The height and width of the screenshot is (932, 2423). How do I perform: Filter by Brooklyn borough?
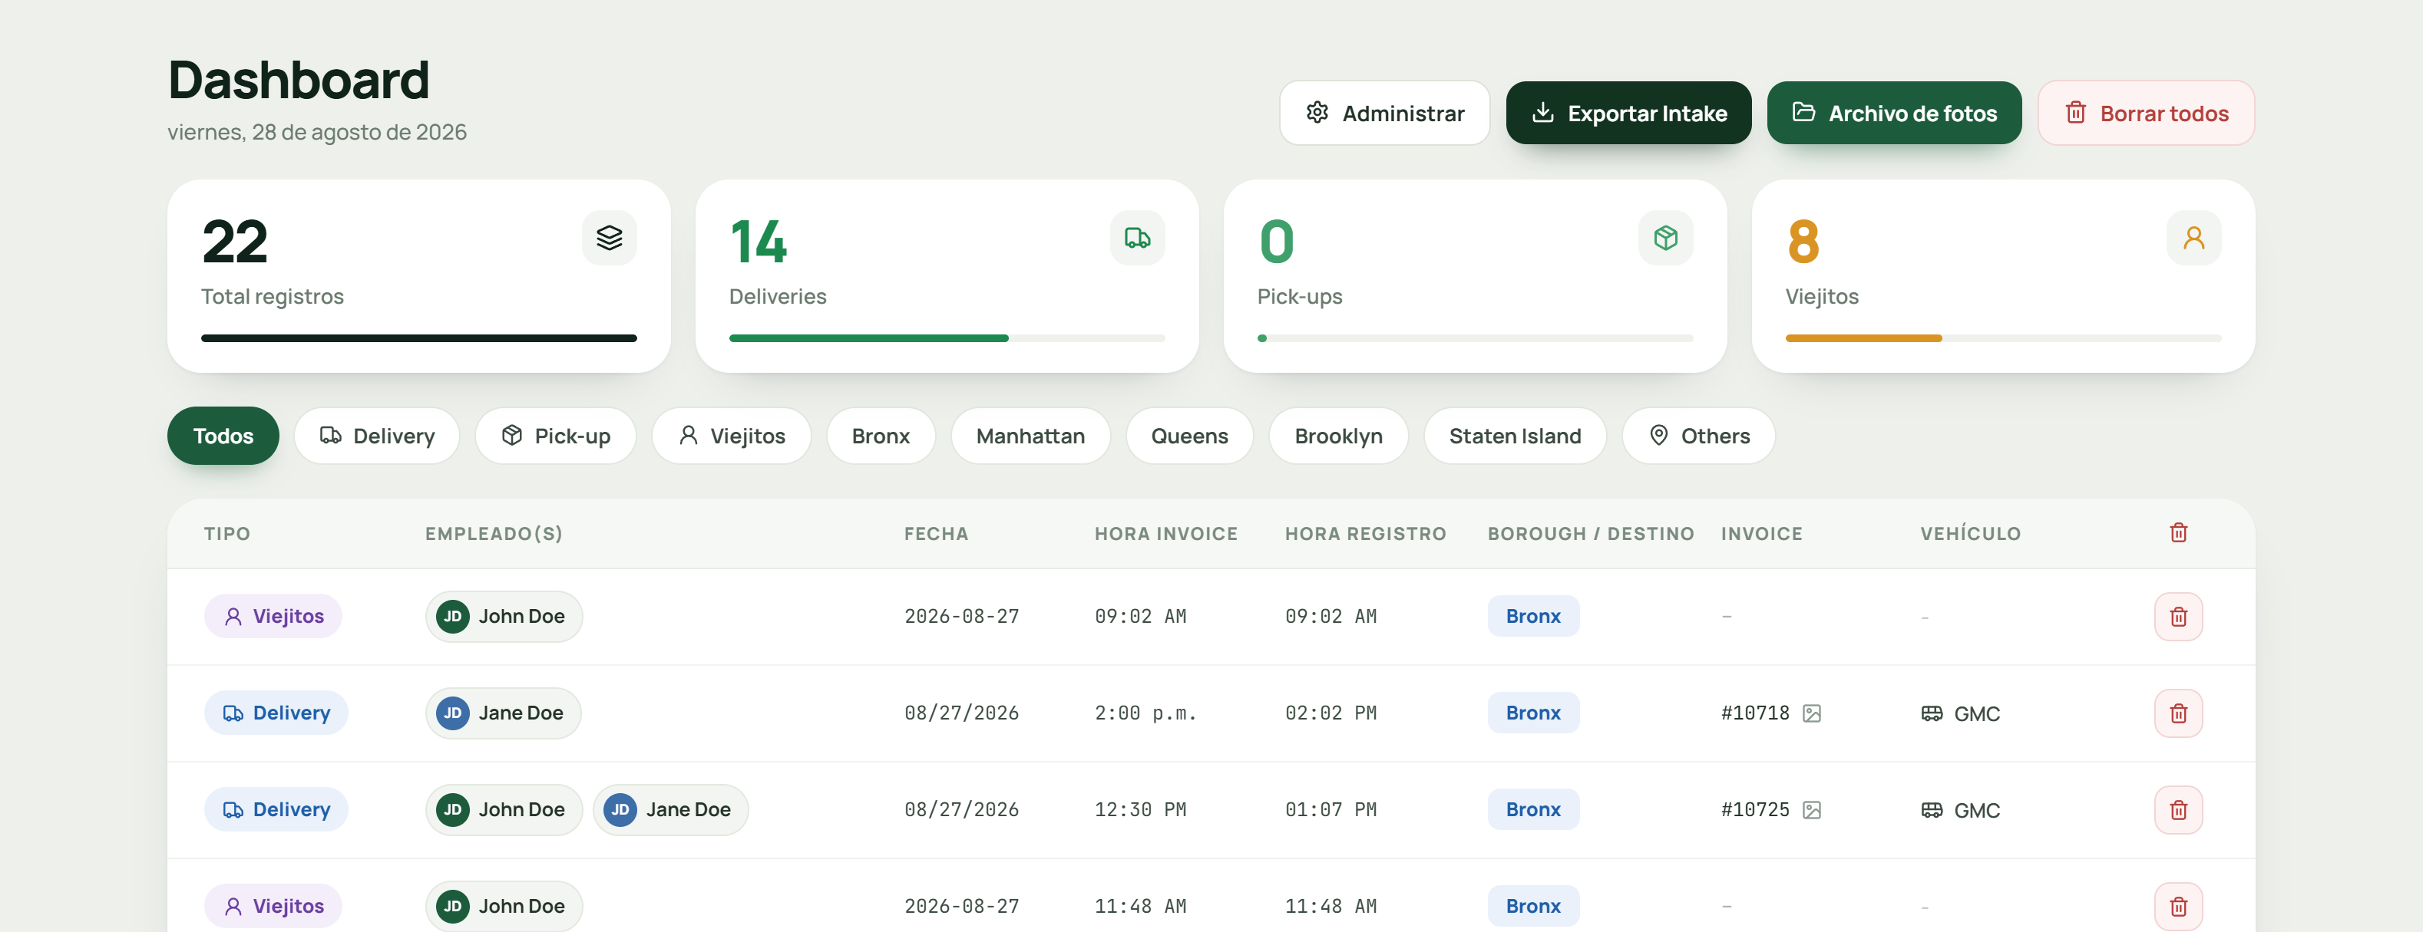pos(1337,436)
